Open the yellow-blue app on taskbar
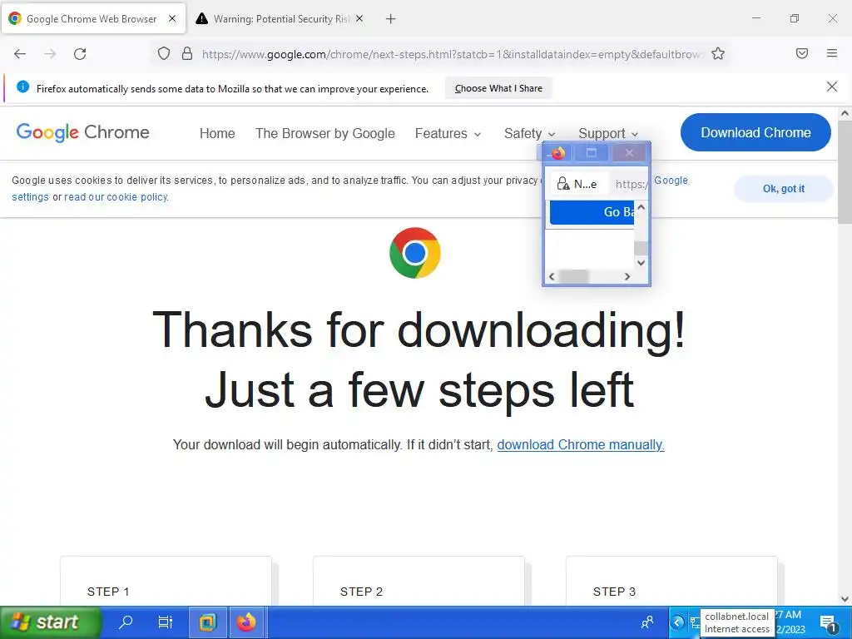The image size is (852, 639). click(207, 622)
